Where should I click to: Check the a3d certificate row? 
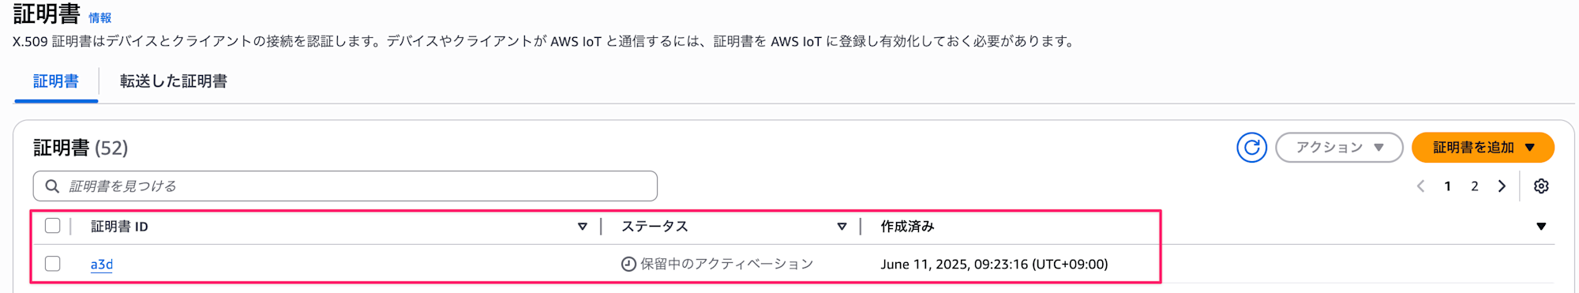pos(53,264)
